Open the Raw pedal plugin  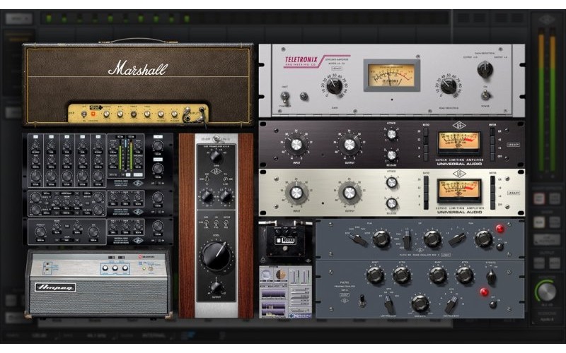(285, 242)
